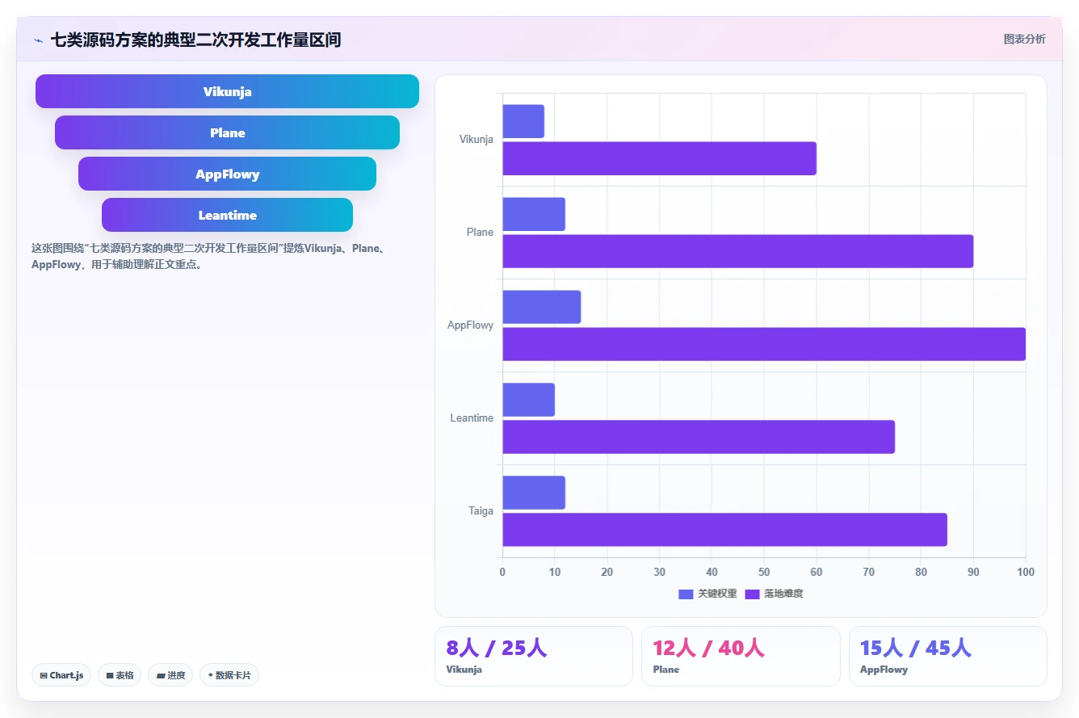This screenshot has width=1079, height=718.
Task: Click Taiga 关键权重 short bar
Action: (x=534, y=493)
